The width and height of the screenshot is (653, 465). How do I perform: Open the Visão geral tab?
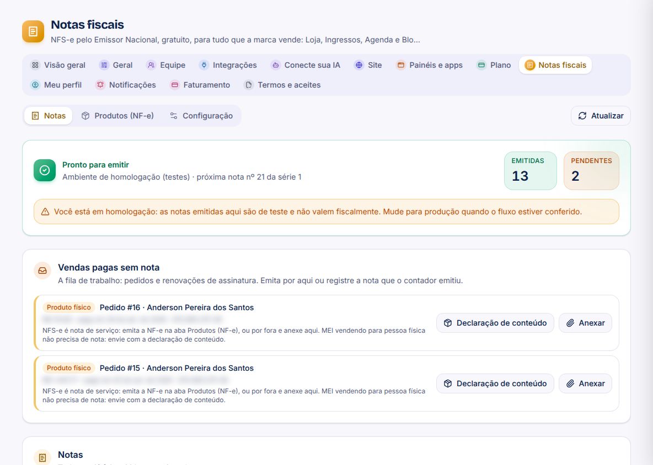click(x=58, y=65)
